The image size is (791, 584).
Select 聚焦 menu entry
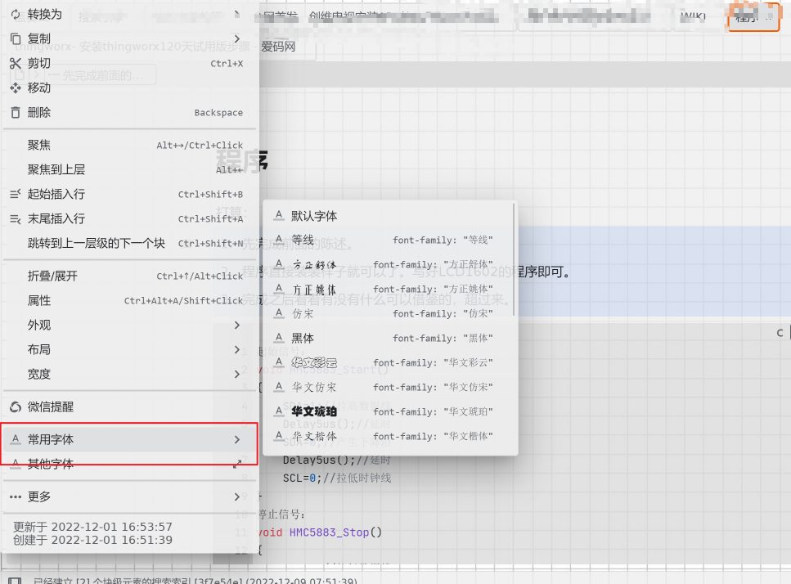click(130, 146)
